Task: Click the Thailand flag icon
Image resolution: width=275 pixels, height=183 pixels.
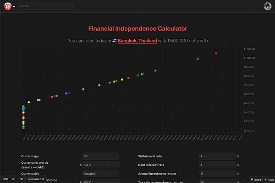Action: 114,41
